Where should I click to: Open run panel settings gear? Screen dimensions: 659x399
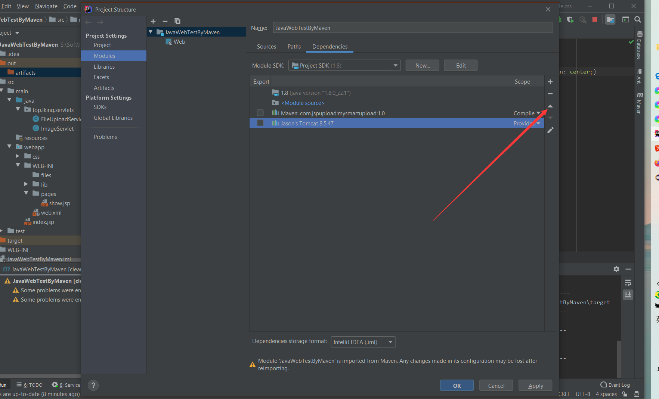point(616,269)
